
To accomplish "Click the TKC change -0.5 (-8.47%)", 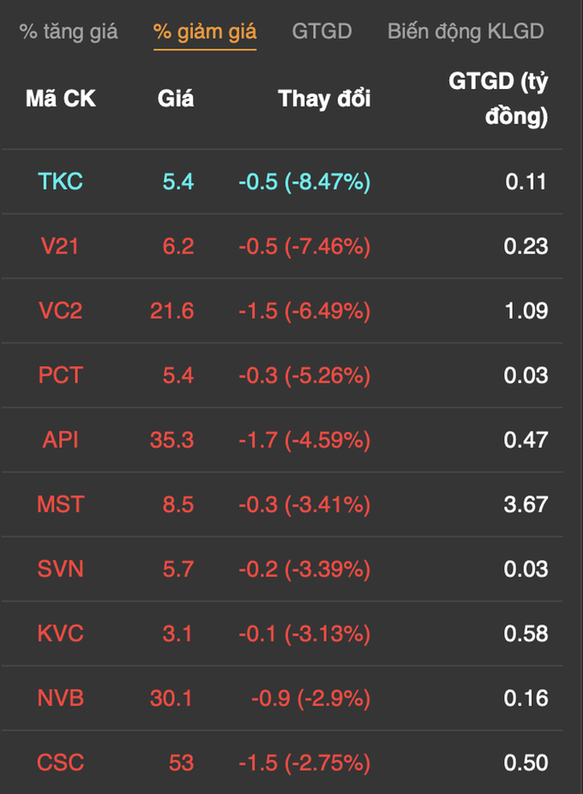I will 305,181.
